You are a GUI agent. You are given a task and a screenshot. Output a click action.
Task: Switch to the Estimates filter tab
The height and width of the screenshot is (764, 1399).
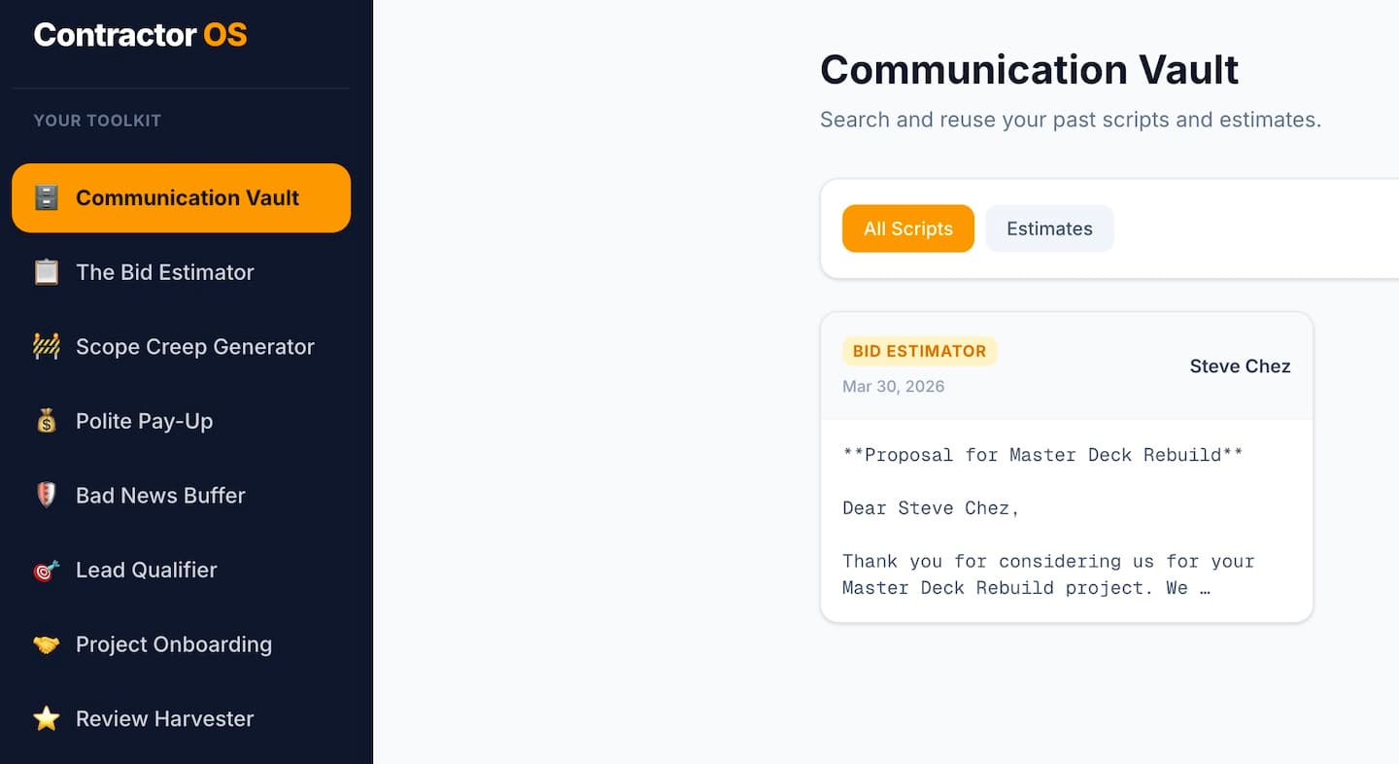pyautogui.click(x=1049, y=228)
